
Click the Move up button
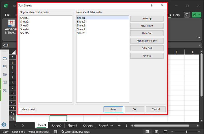(147, 18)
